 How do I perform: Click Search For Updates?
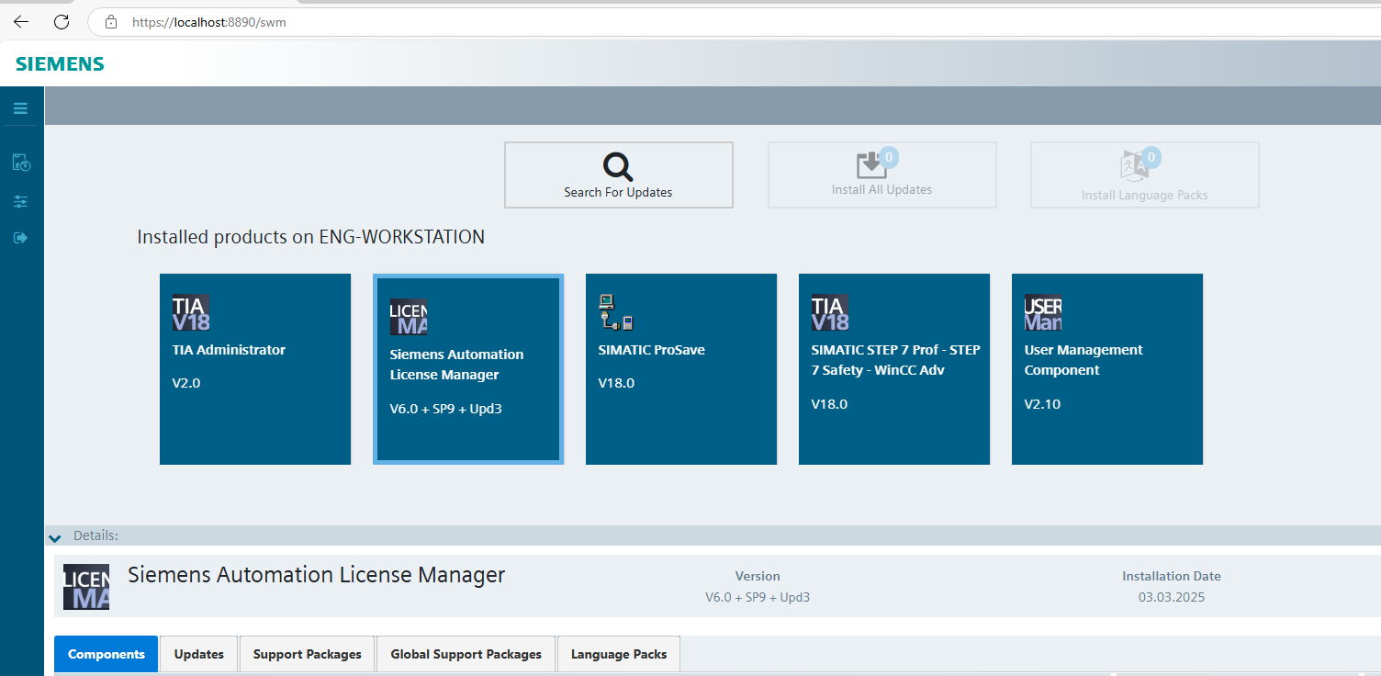[x=618, y=175]
